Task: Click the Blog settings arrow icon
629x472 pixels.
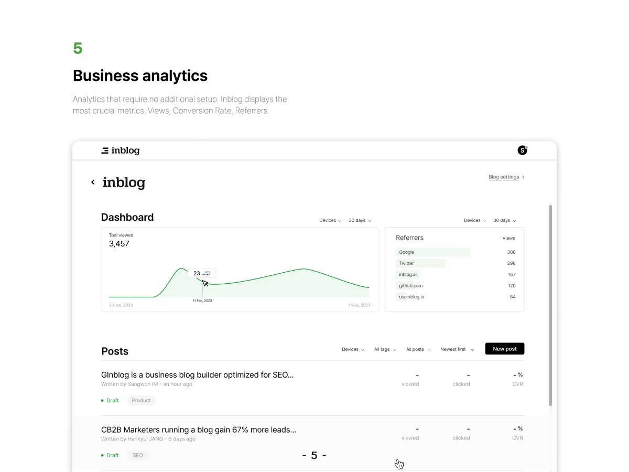Action: click(523, 177)
